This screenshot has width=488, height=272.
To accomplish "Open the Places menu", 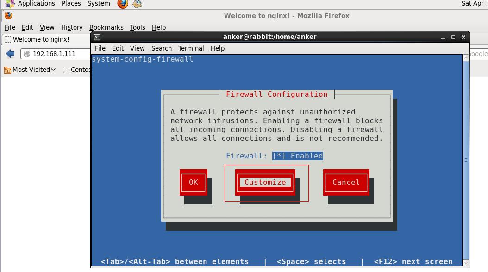I will click(71, 4).
